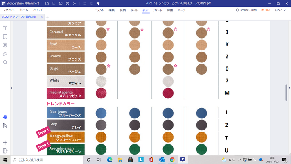The image size is (291, 164).
Task: Open quick access toolbar customize dropdown
Action: point(98,3)
